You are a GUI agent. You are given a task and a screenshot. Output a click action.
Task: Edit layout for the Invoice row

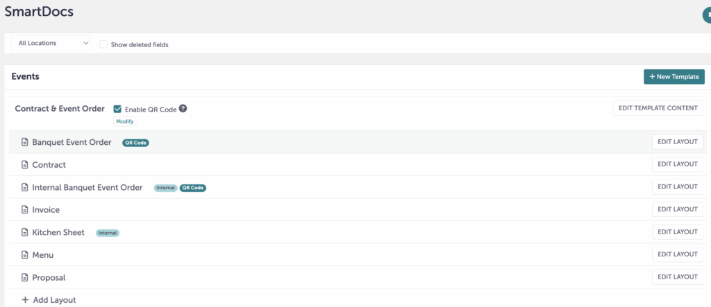(x=678, y=209)
